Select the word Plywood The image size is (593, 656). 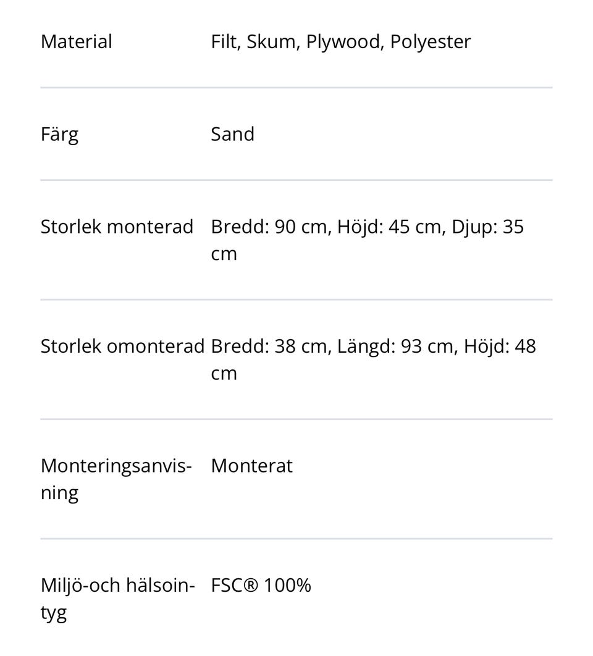coord(345,42)
